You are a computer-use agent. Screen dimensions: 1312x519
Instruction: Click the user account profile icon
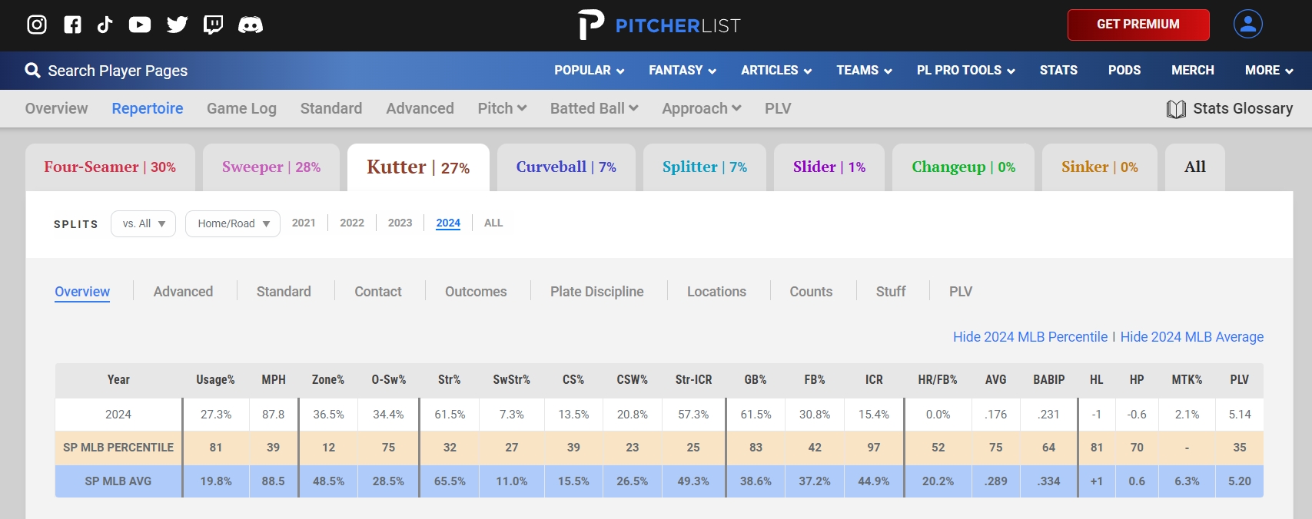[x=1247, y=24]
